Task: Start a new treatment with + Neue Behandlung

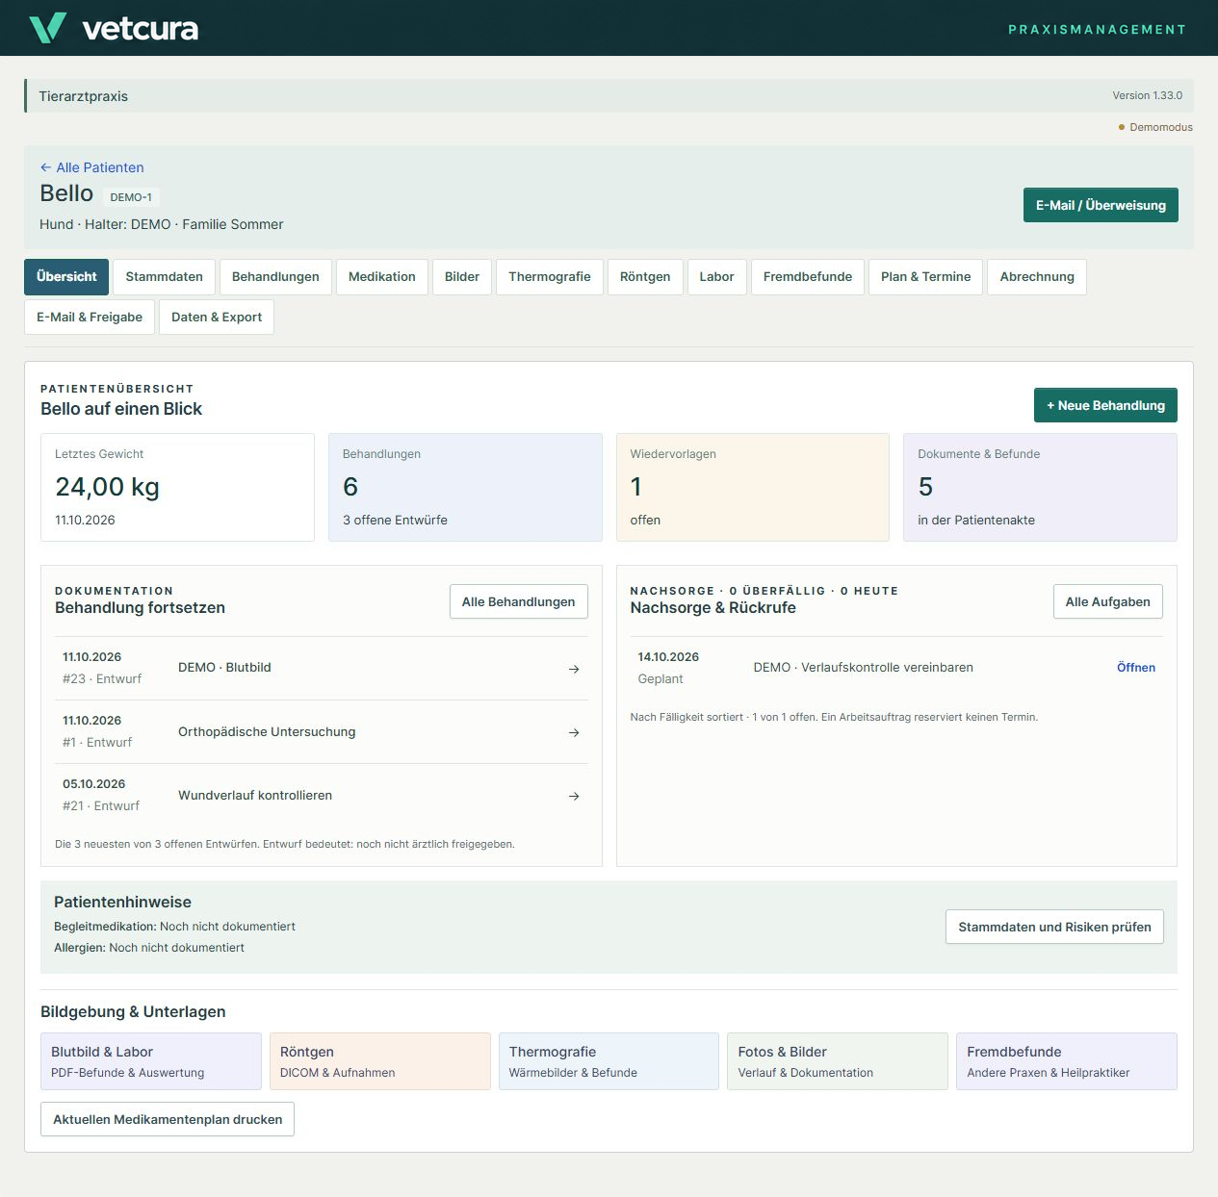Action: point(1105,405)
